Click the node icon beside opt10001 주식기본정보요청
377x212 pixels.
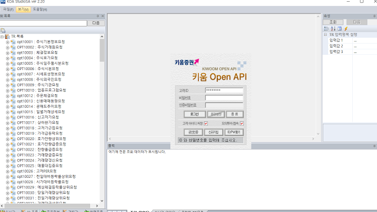(13, 42)
